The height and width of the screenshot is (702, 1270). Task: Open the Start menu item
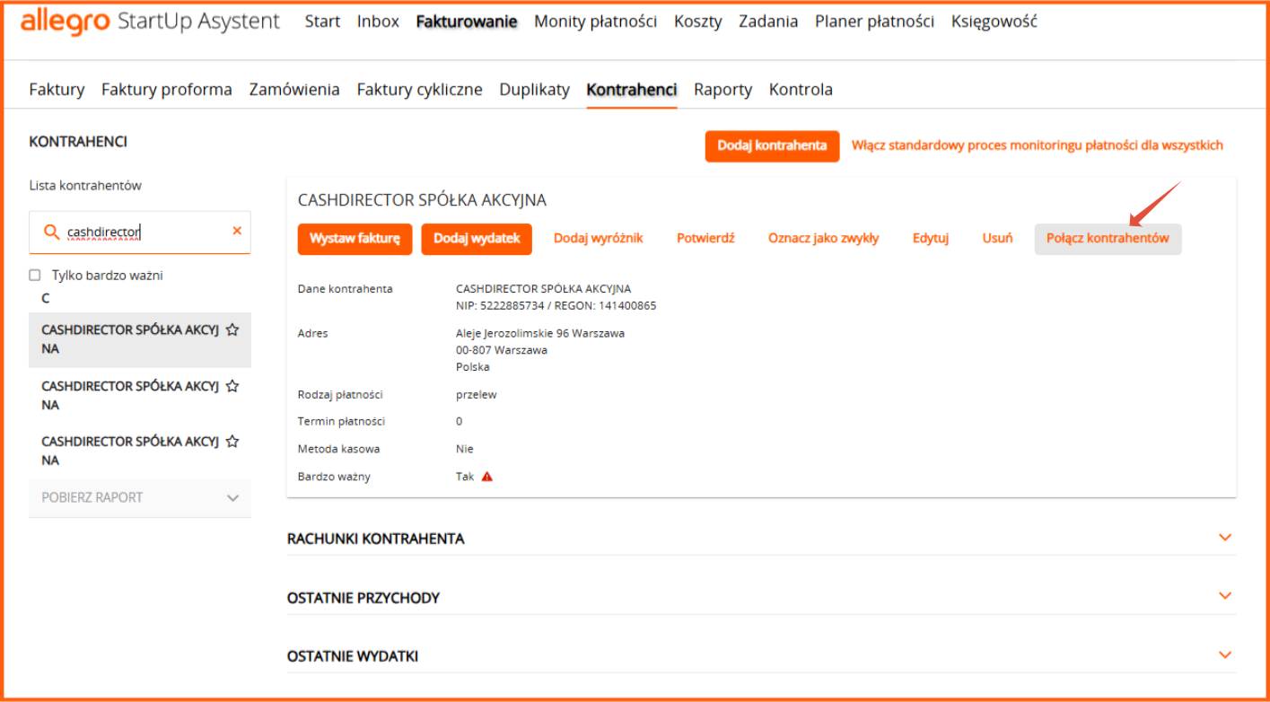click(322, 22)
